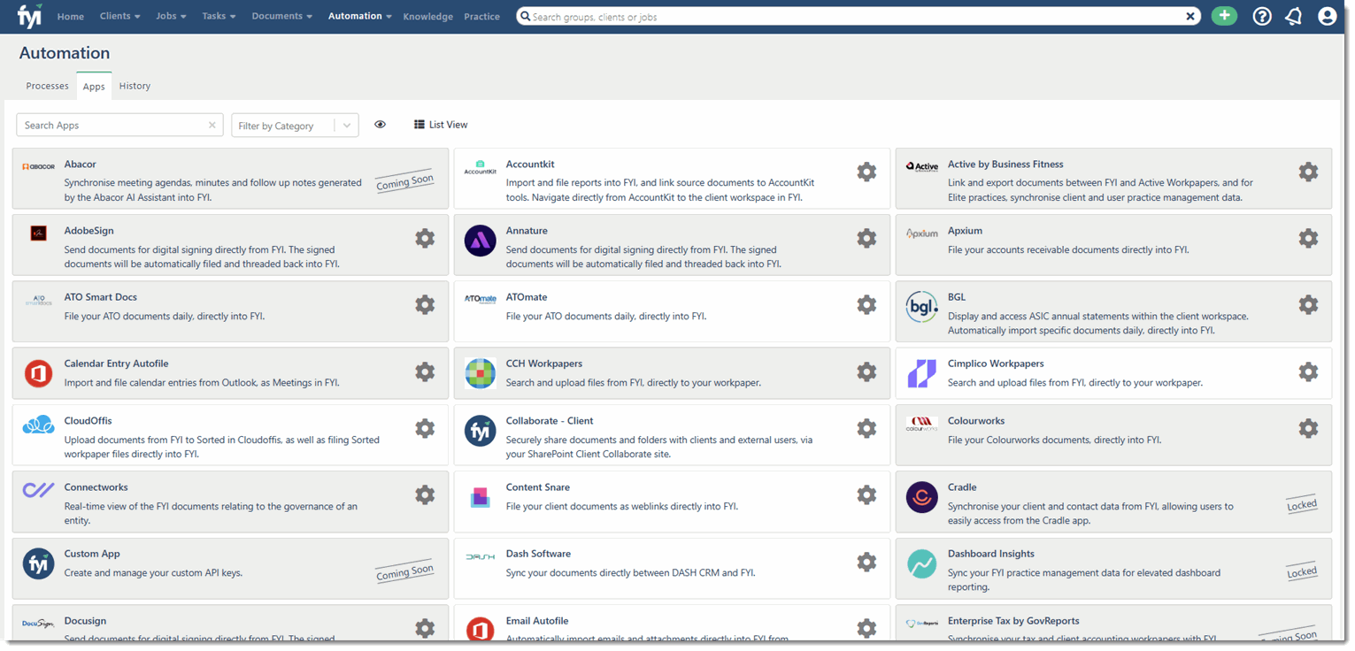Open the user profile avatar icon

coord(1325,15)
